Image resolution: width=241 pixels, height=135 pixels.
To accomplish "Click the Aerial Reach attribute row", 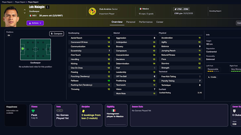I will (x=90, y=38).
